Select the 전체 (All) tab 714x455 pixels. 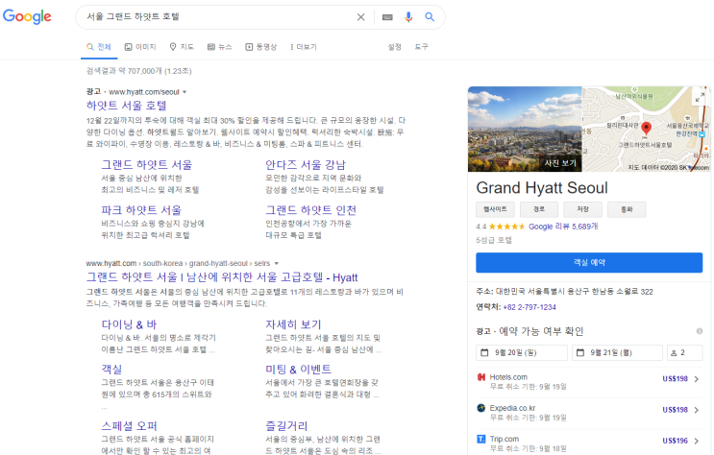[x=99, y=47]
